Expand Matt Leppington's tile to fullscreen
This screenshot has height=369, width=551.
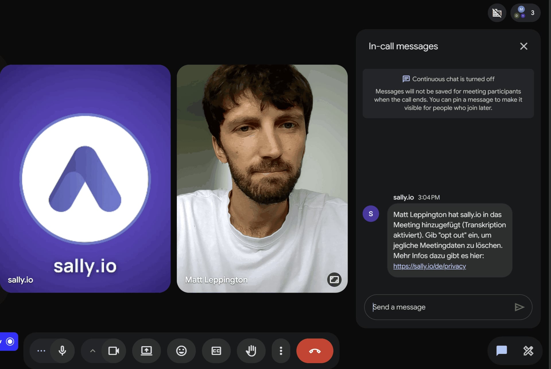[334, 279]
